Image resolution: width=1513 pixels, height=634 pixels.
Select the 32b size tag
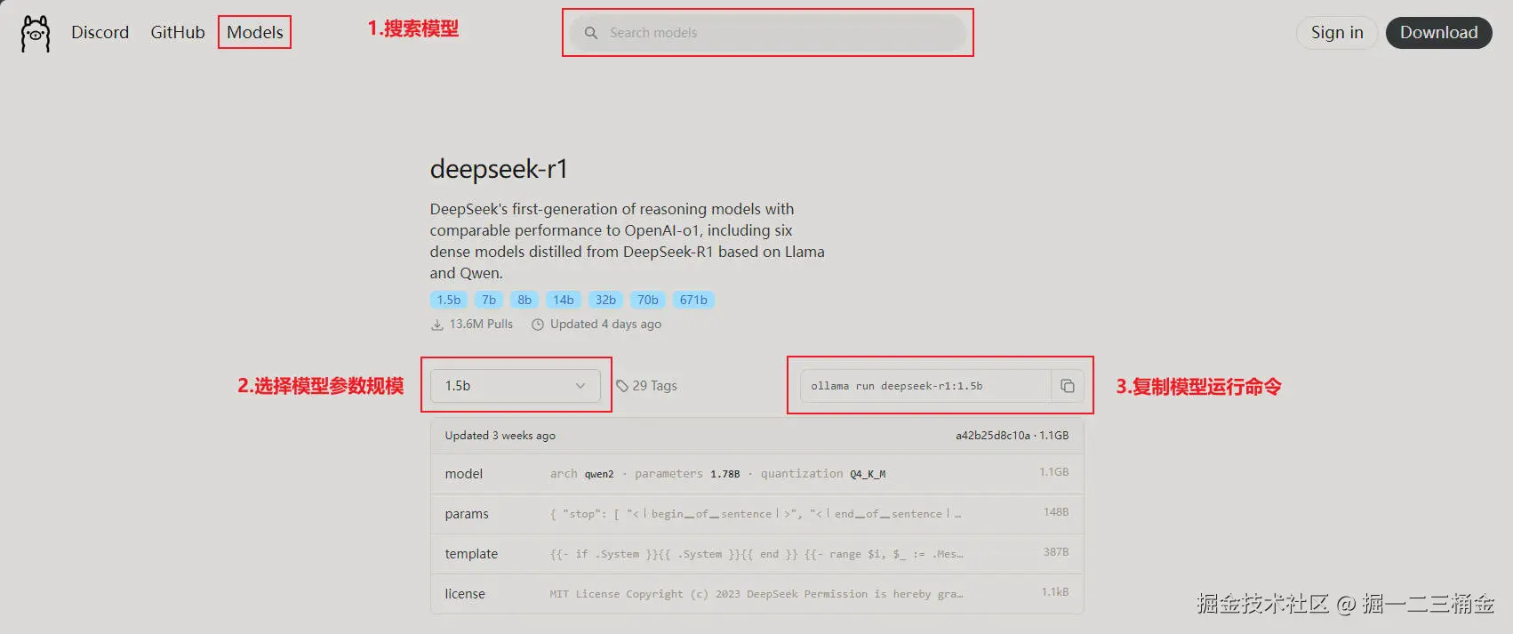[605, 300]
